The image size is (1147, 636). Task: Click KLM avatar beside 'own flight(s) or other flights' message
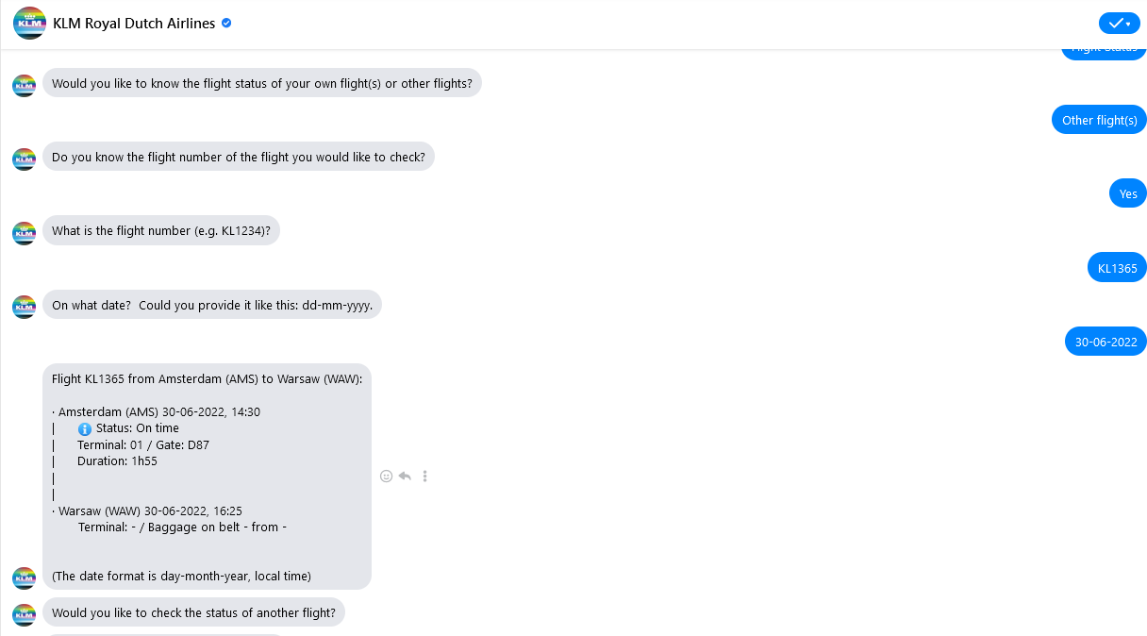click(x=24, y=85)
